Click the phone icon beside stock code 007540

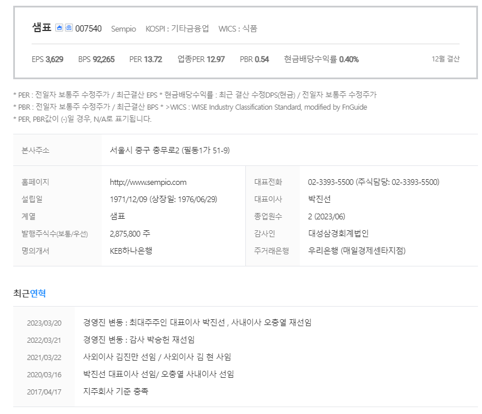click(69, 28)
